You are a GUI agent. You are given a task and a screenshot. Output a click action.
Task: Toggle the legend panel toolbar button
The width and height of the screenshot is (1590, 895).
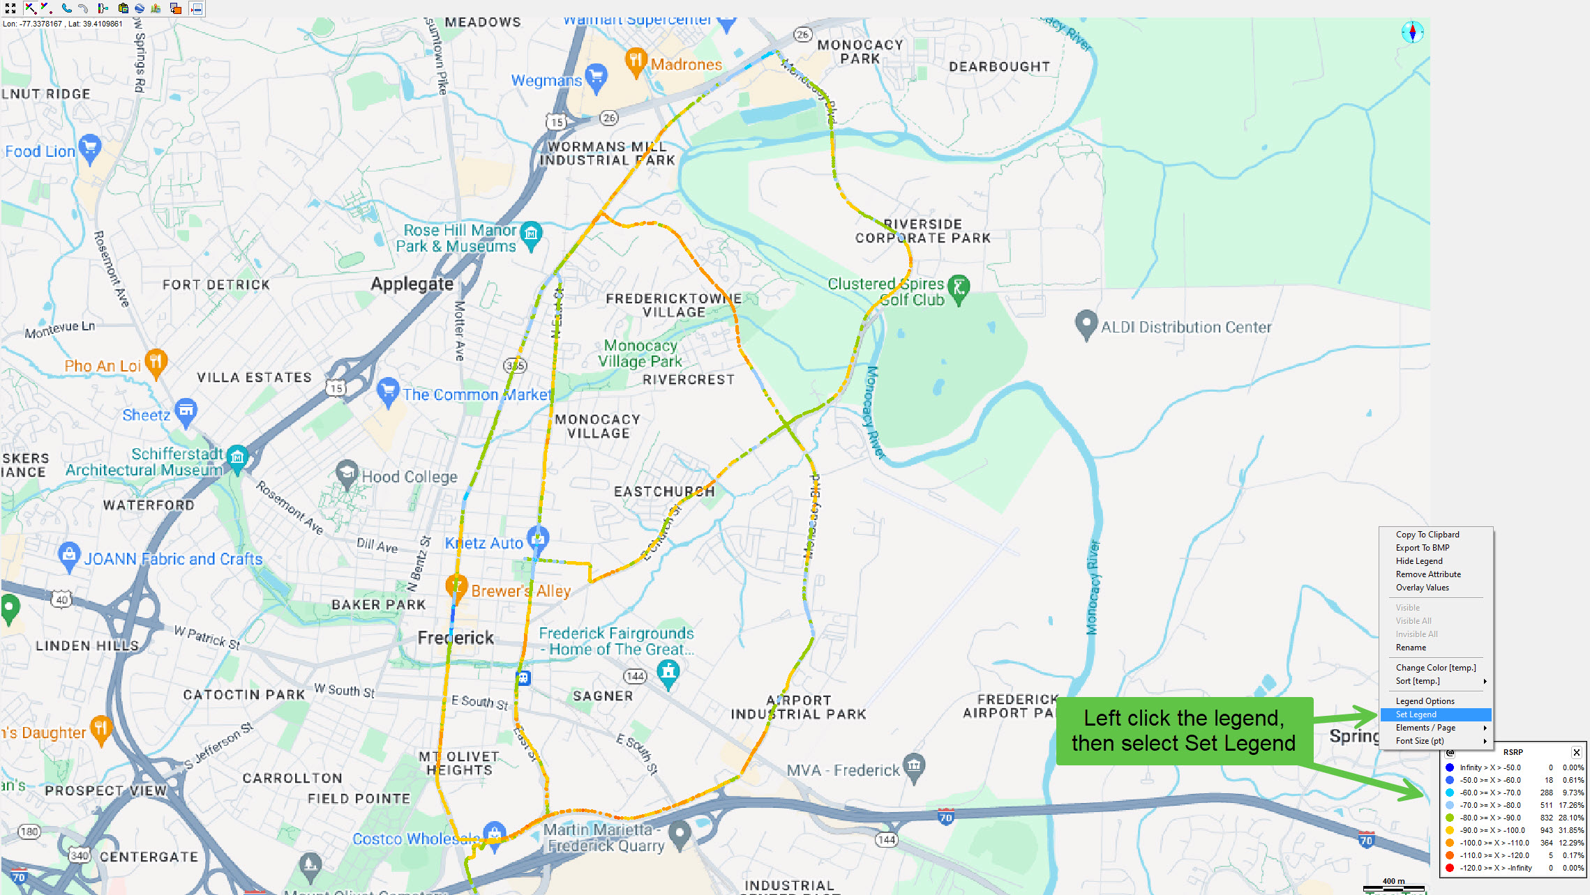pos(196,8)
